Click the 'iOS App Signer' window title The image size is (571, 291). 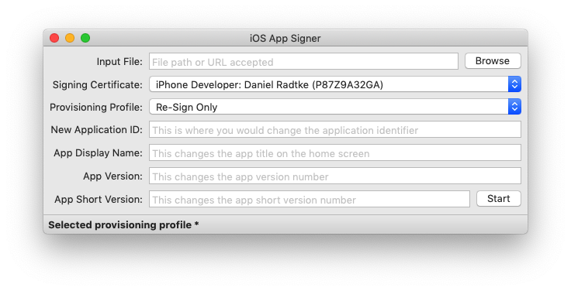[285, 39]
